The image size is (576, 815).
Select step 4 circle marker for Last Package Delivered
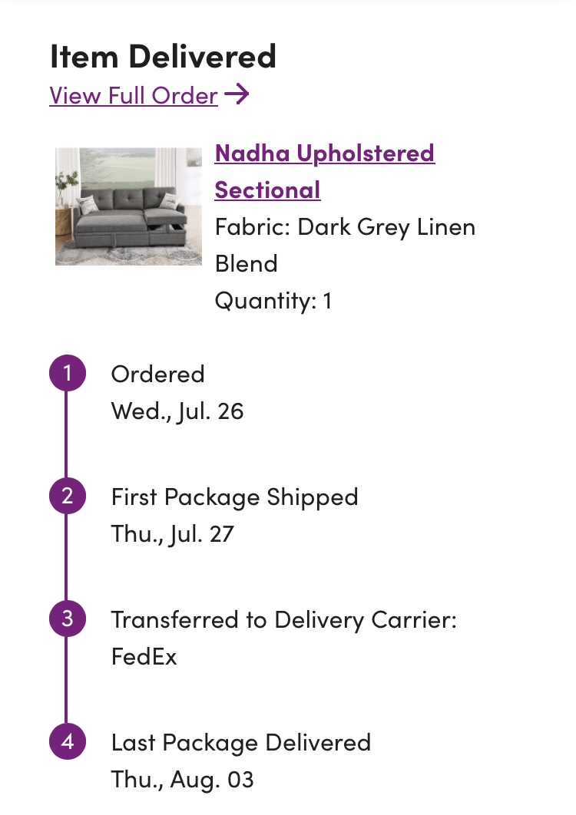(x=68, y=741)
